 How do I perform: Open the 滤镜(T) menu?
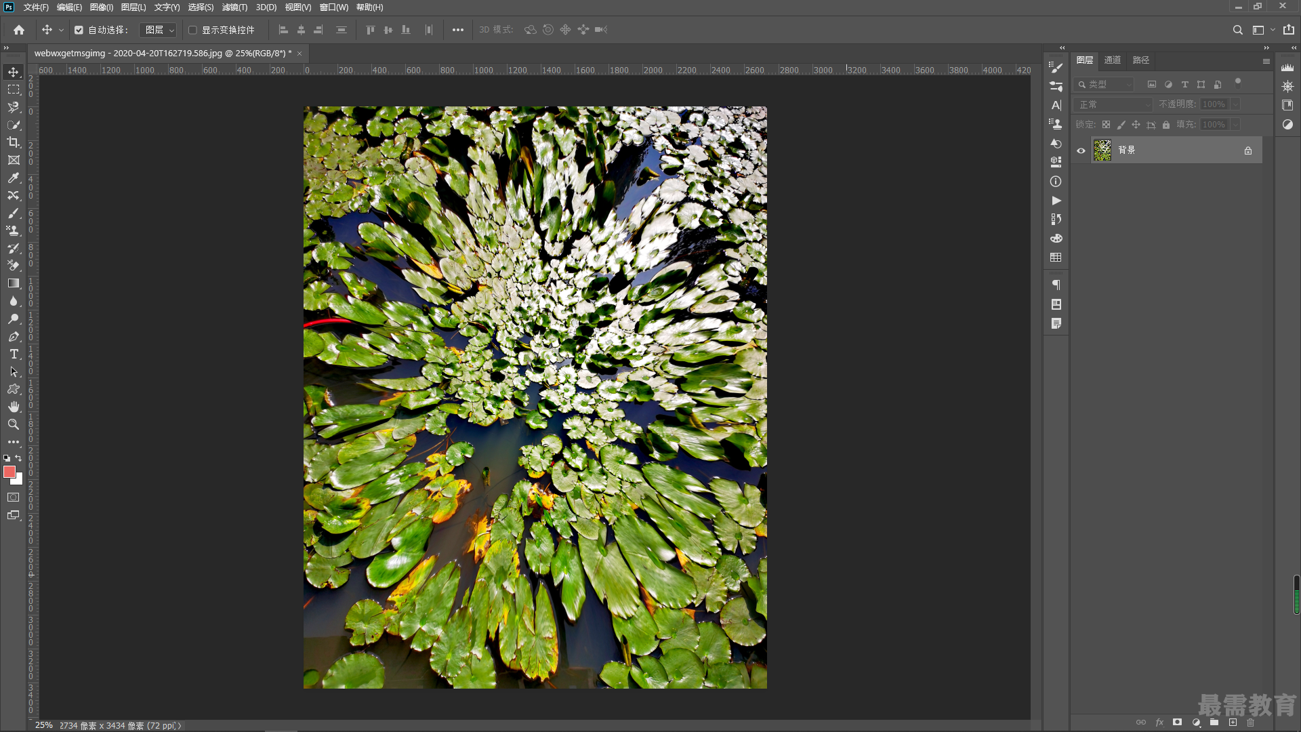coord(234,7)
